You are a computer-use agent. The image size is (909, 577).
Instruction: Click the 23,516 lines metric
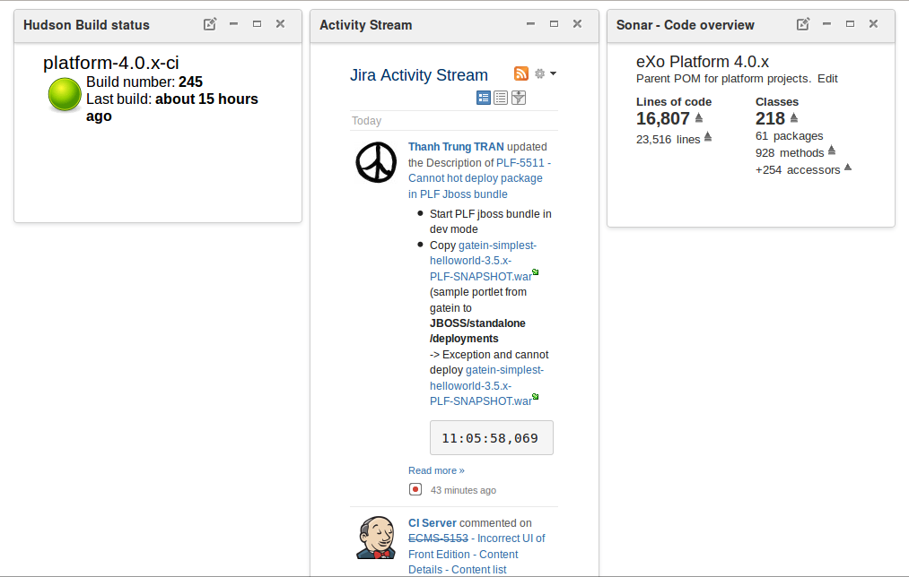tap(668, 140)
